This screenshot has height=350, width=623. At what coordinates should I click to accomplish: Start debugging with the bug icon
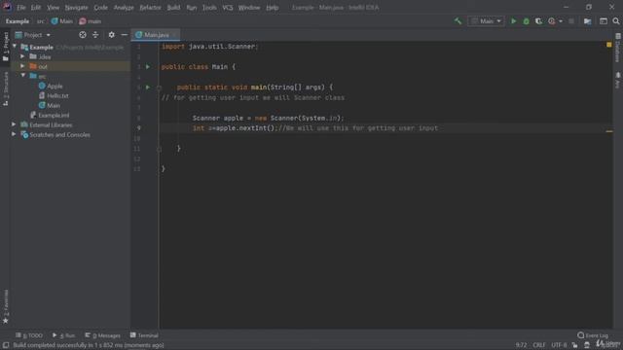pos(526,21)
